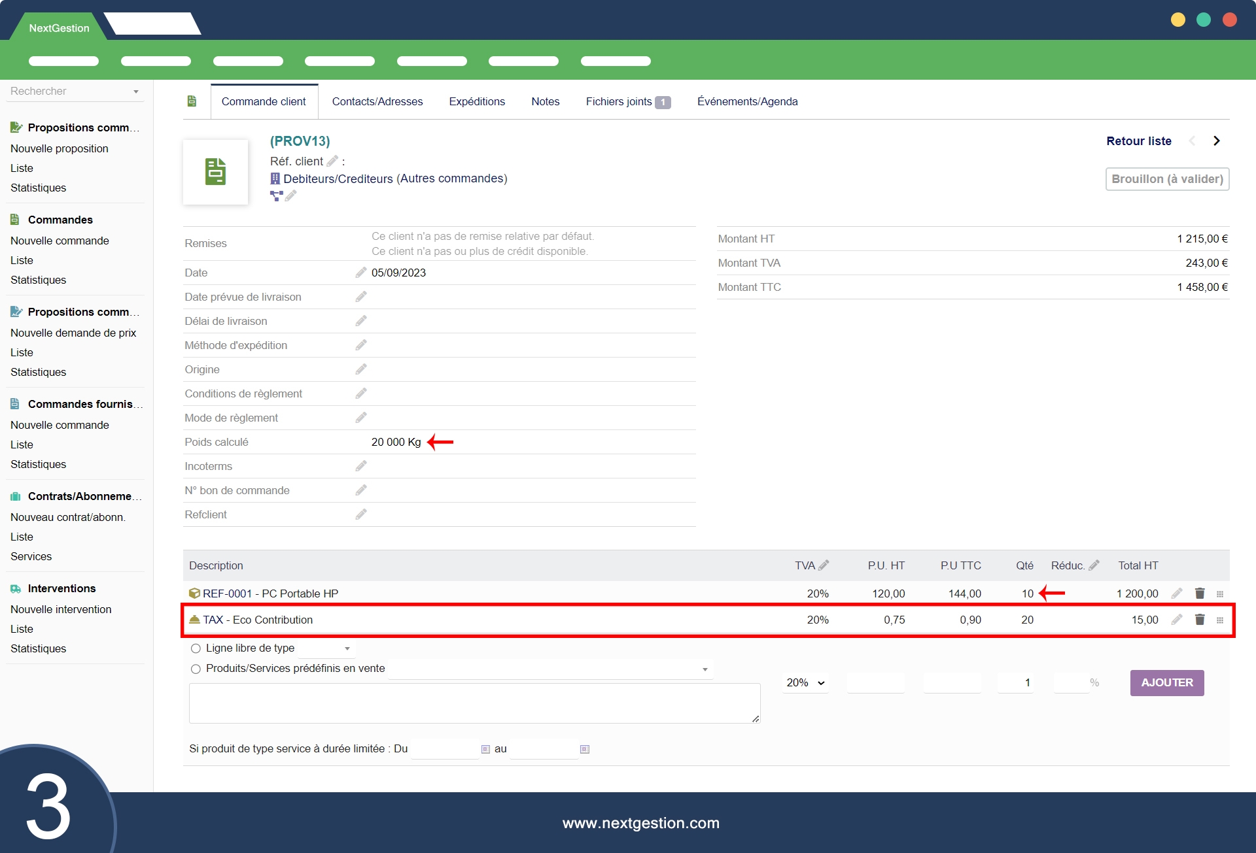Go to next order arrow

pyautogui.click(x=1217, y=141)
